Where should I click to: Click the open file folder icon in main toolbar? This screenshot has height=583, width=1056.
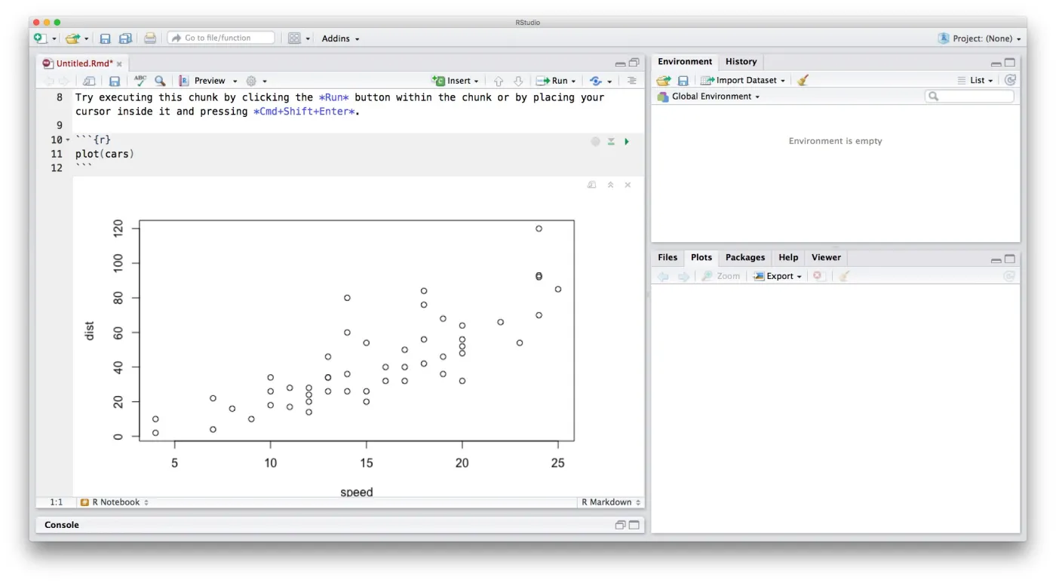(x=72, y=38)
